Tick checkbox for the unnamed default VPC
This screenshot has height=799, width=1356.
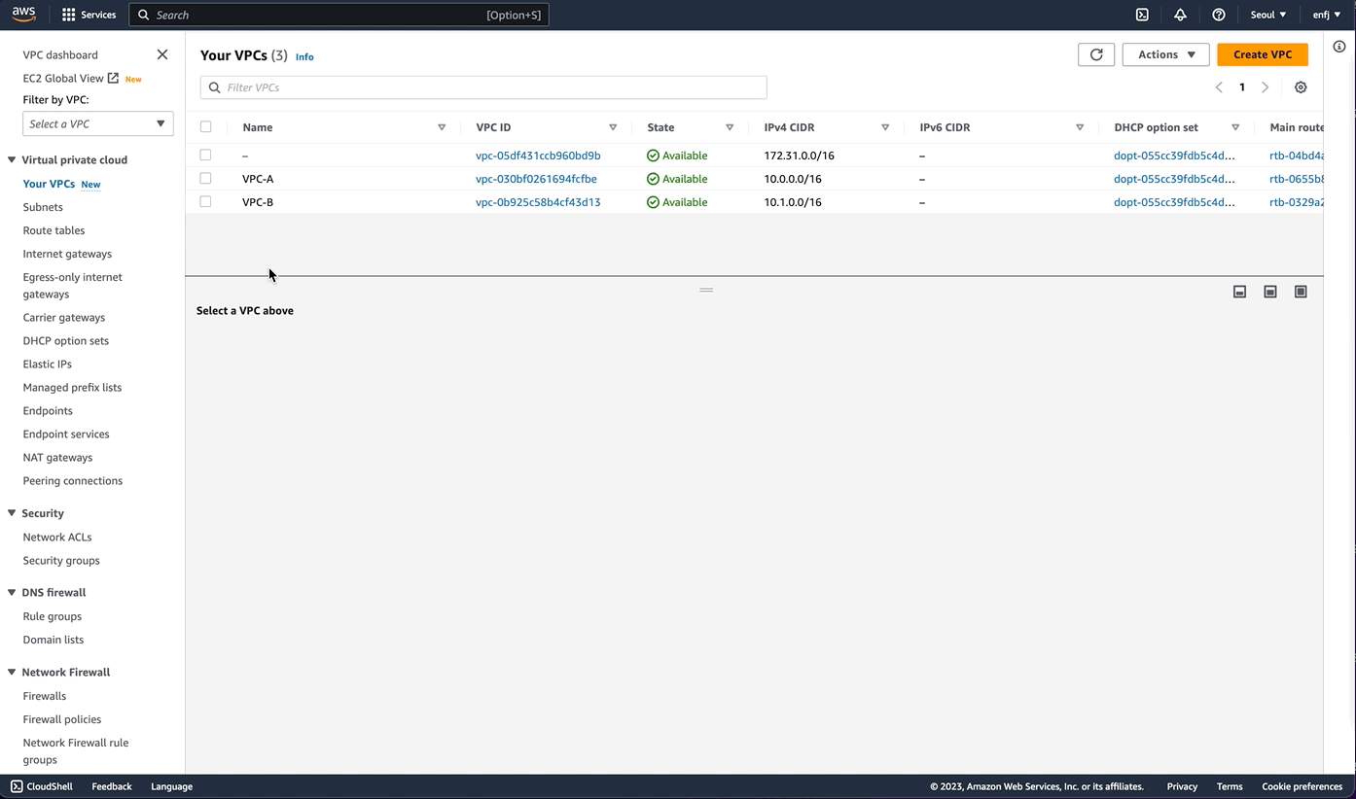click(x=205, y=156)
